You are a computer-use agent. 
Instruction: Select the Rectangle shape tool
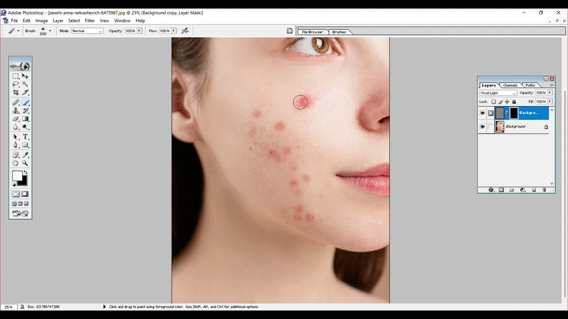coord(25,145)
